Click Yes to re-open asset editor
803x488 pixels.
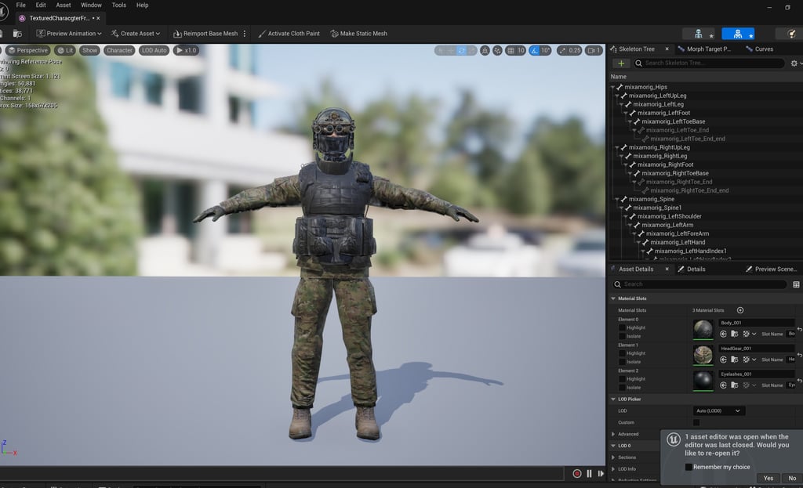(x=768, y=478)
